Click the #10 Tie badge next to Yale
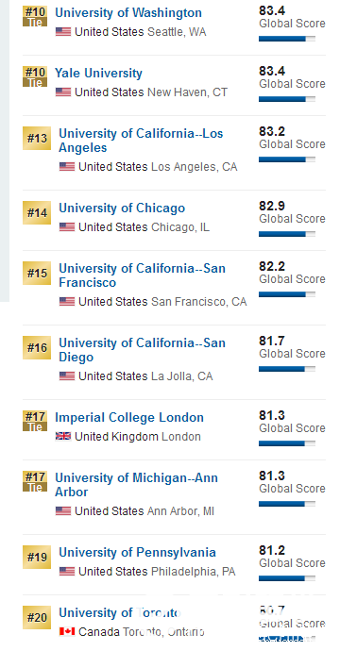Viewport: 340px width, 651px height. coord(35,76)
